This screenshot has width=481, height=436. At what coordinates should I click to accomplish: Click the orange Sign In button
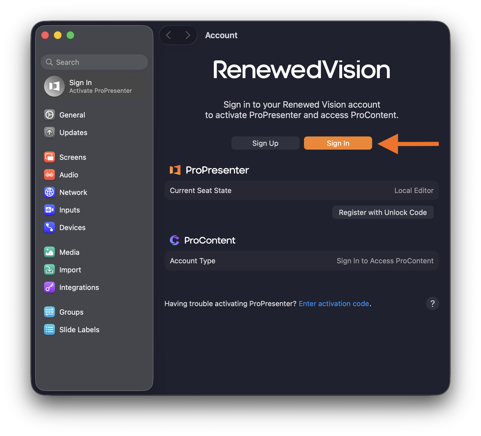click(338, 143)
